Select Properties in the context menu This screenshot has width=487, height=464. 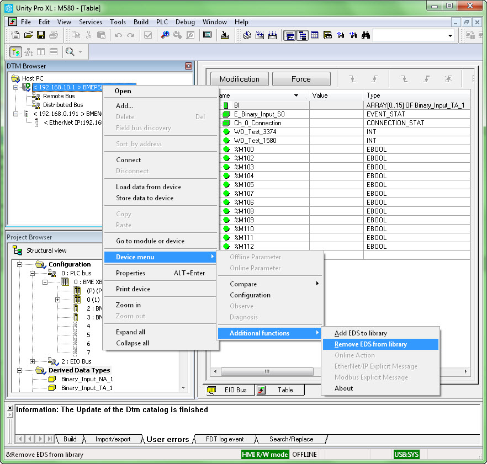pos(160,273)
